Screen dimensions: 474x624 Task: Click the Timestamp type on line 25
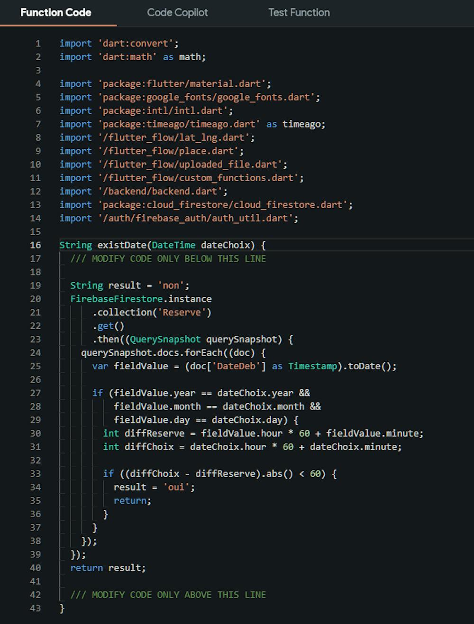[x=312, y=366]
